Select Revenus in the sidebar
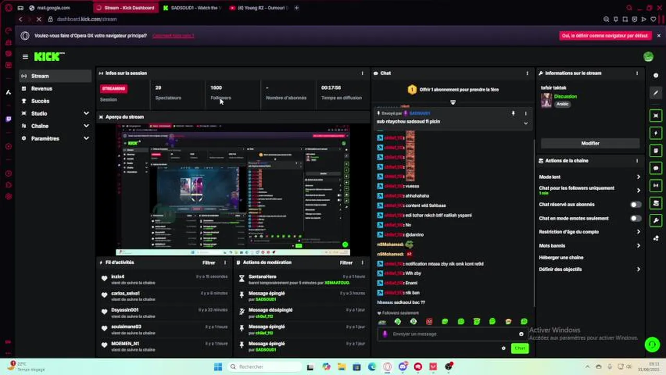This screenshot has height=375, width=666. (55, 89)
